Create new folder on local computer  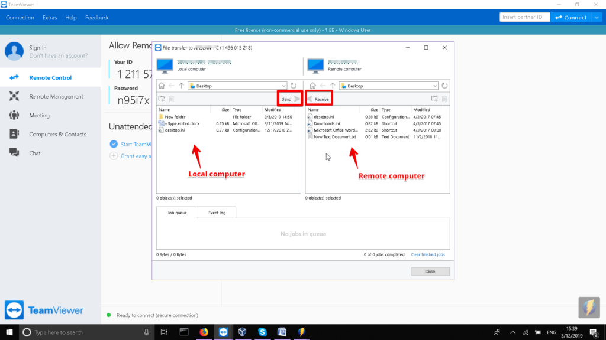click(162, 99)
